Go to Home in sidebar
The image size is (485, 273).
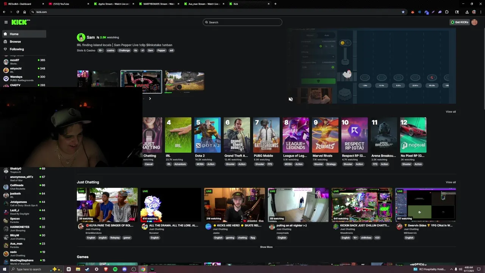(x=24, y=34)
